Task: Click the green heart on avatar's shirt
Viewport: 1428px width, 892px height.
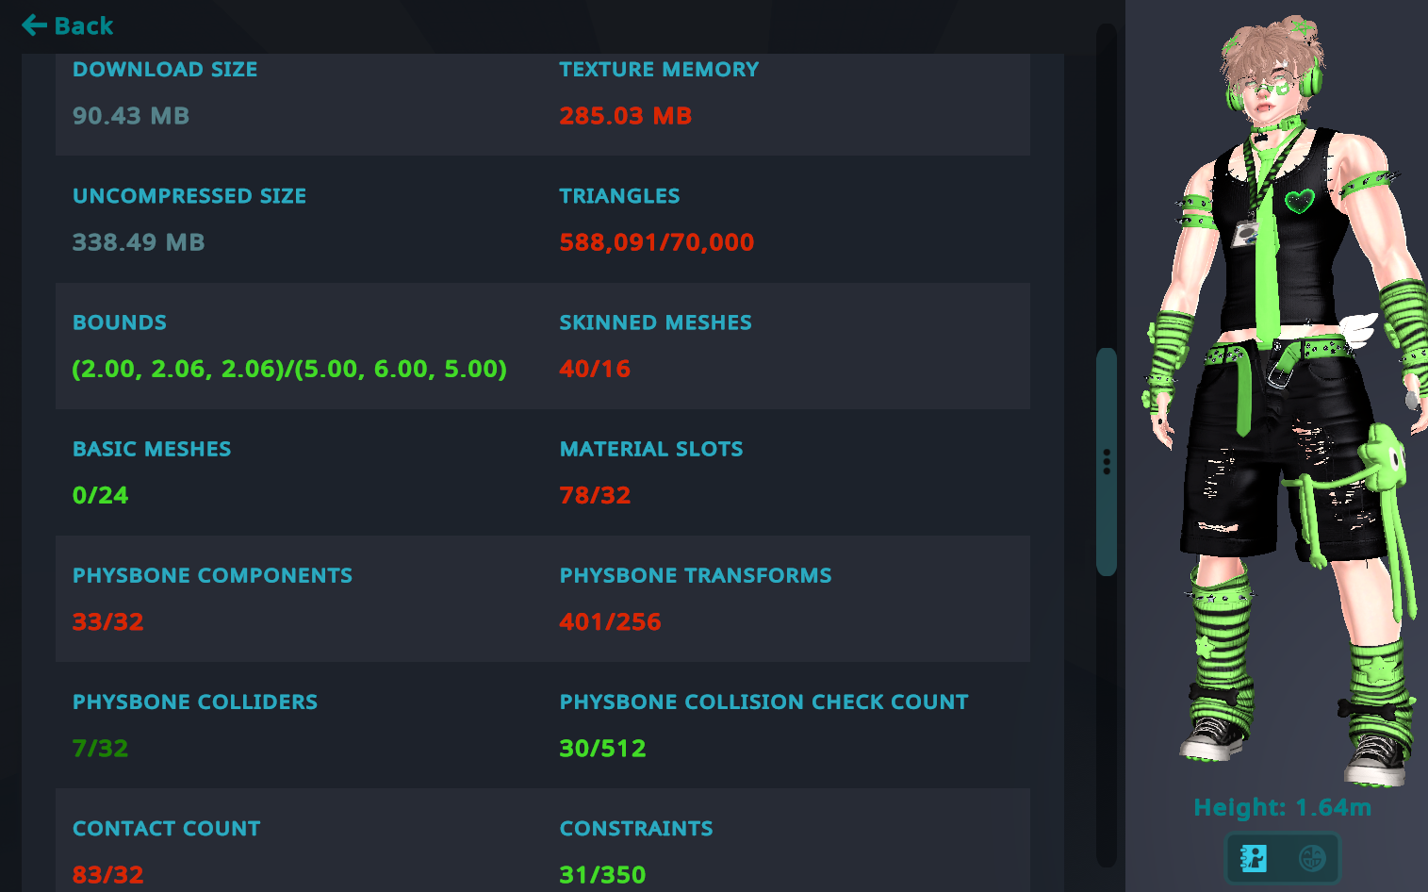Action: click(x=1299, y=201)
